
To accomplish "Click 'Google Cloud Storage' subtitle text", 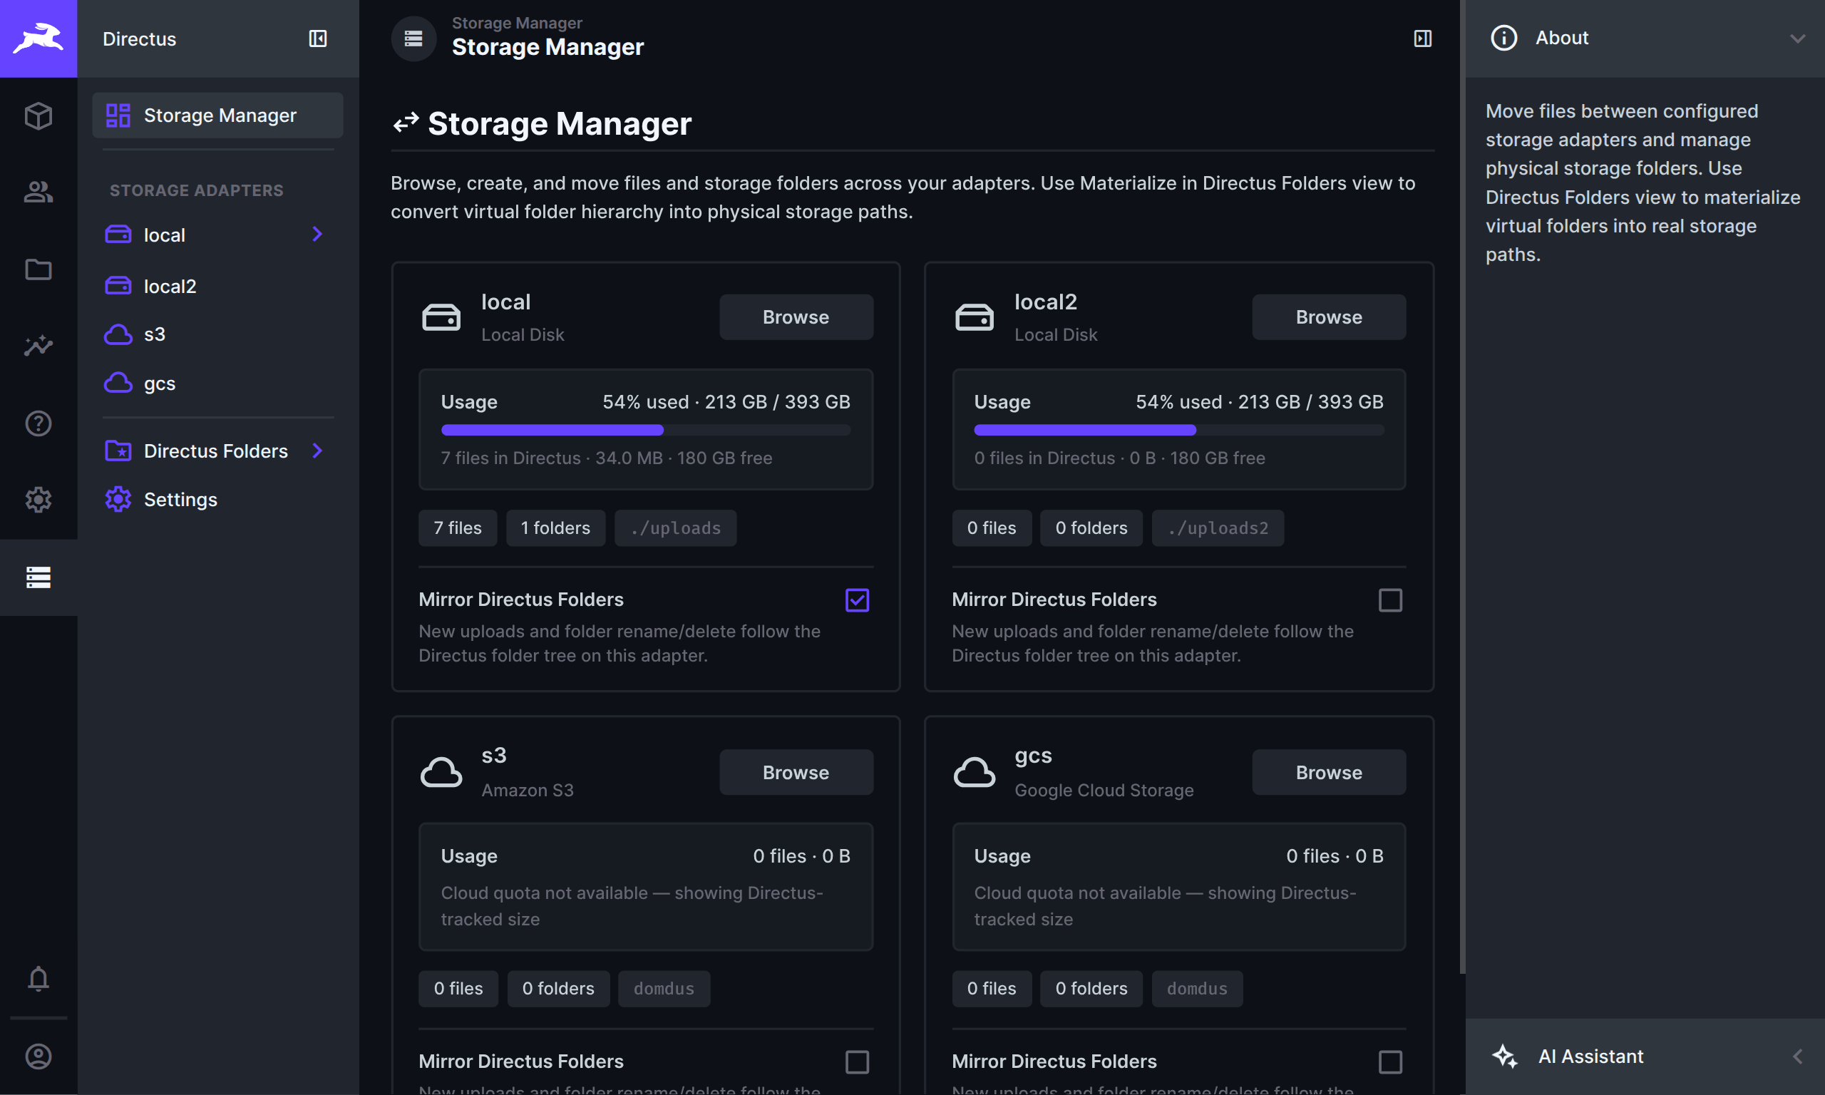I will pyautogui.click(x=1104, y=791).
